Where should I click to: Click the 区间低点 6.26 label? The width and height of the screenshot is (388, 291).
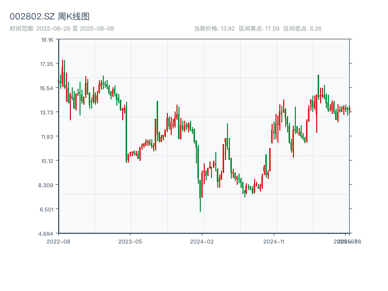(302, 29)
